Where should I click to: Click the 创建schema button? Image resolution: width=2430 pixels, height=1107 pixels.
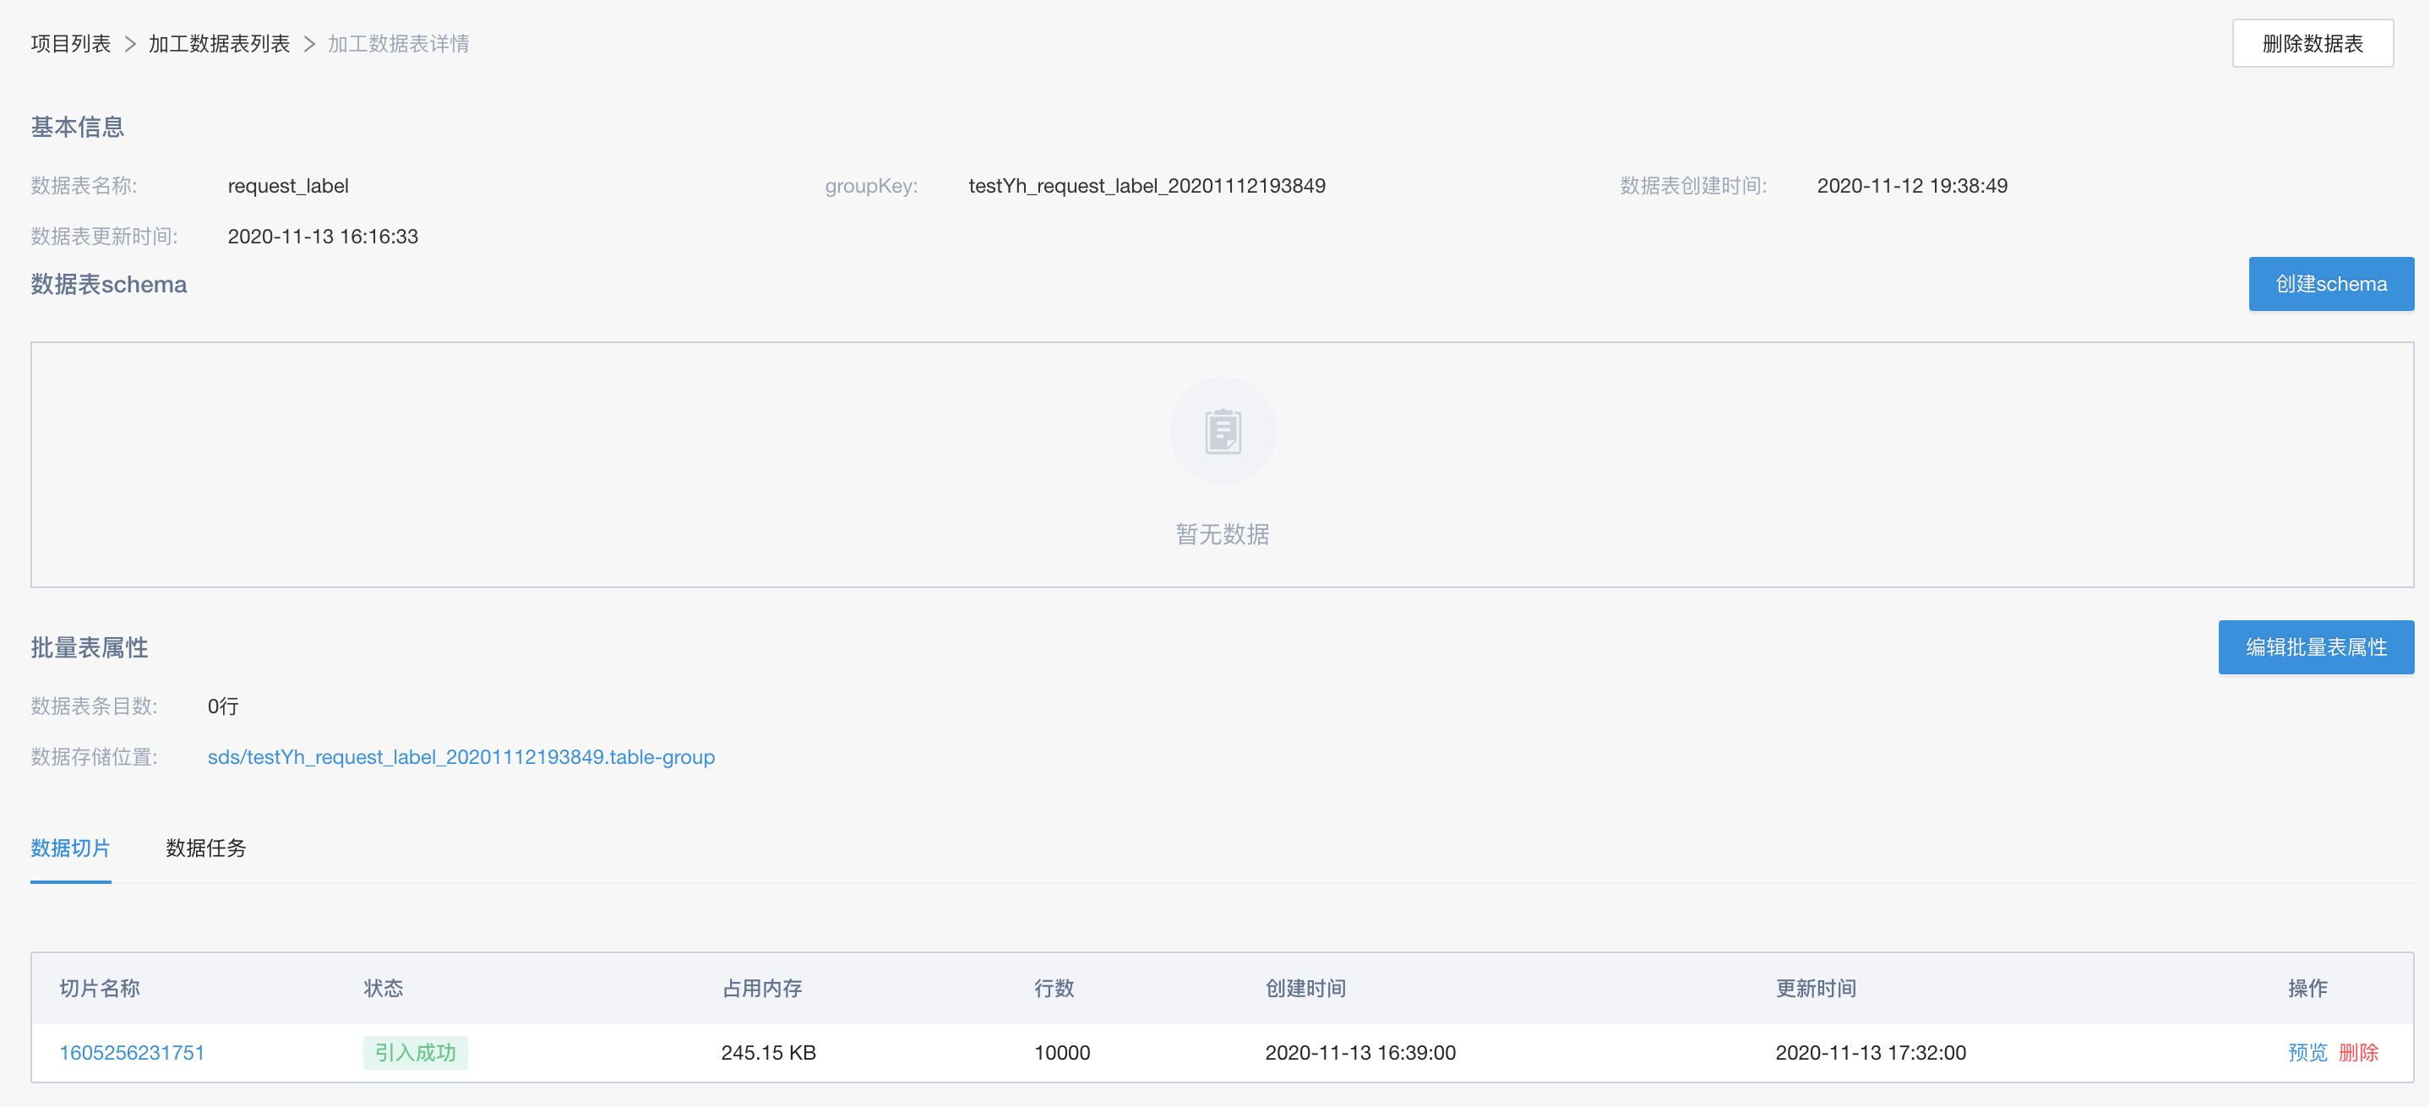click(2331, 284)
